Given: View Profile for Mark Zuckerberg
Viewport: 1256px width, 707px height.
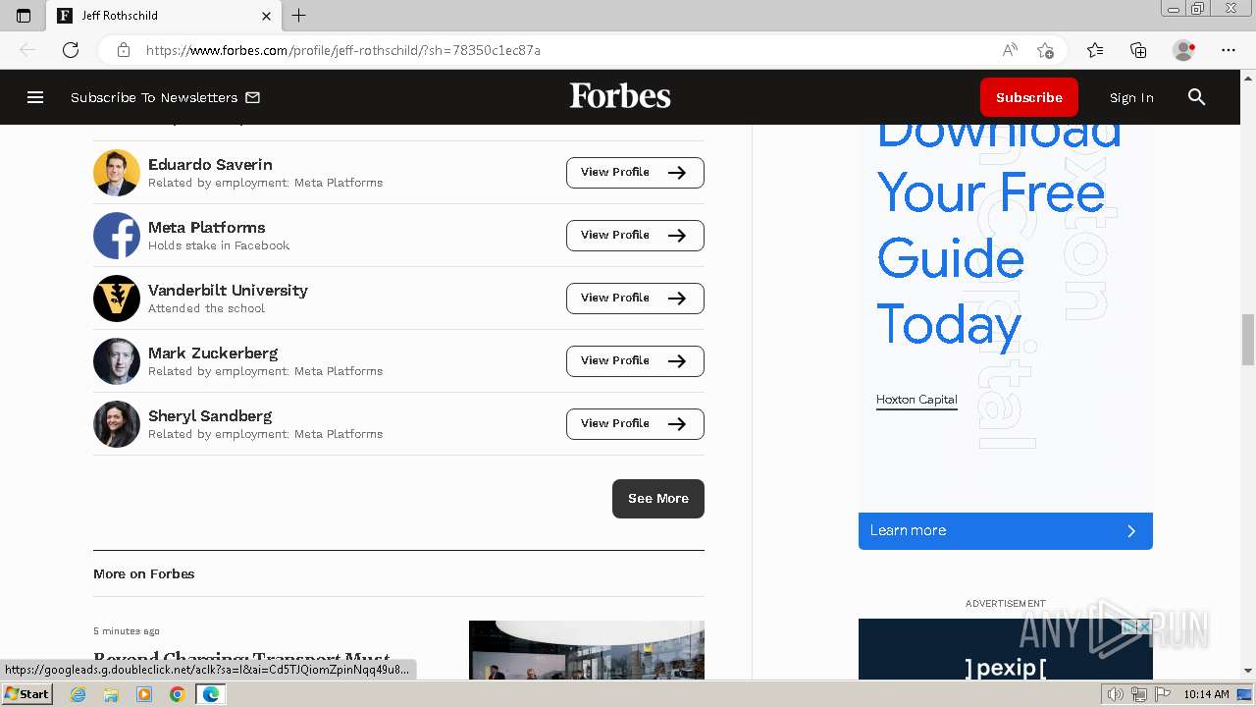Looking at the screenshot, I should [x=635, y=361].
